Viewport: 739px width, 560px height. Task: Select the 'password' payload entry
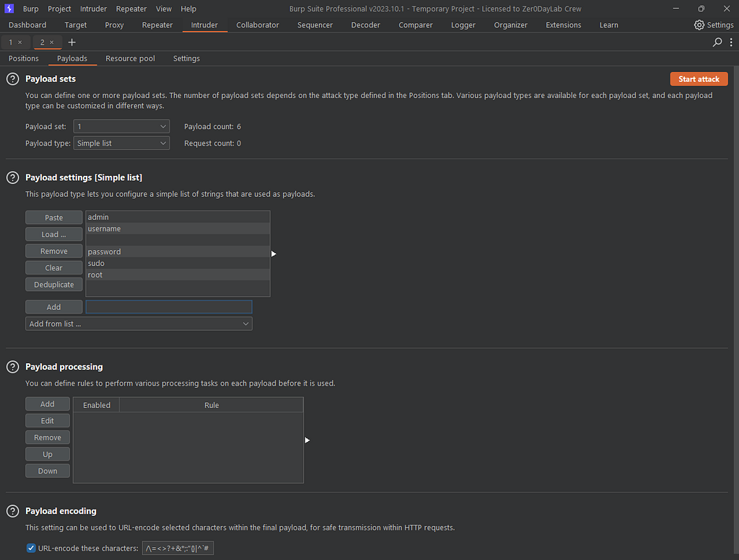tap(178, 252)
